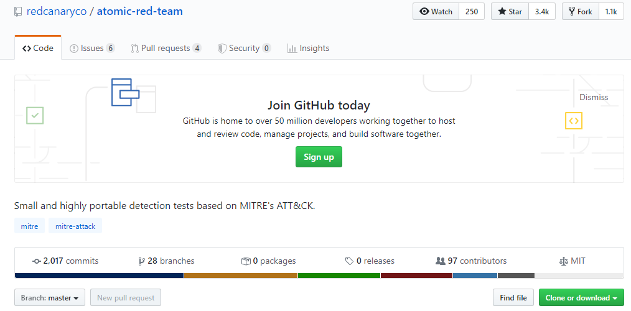Select the mitre-attack topic tag
Image resolution: width=631 pixels, height=311 pixels.
pyautogui.click(x=75, y=226)
